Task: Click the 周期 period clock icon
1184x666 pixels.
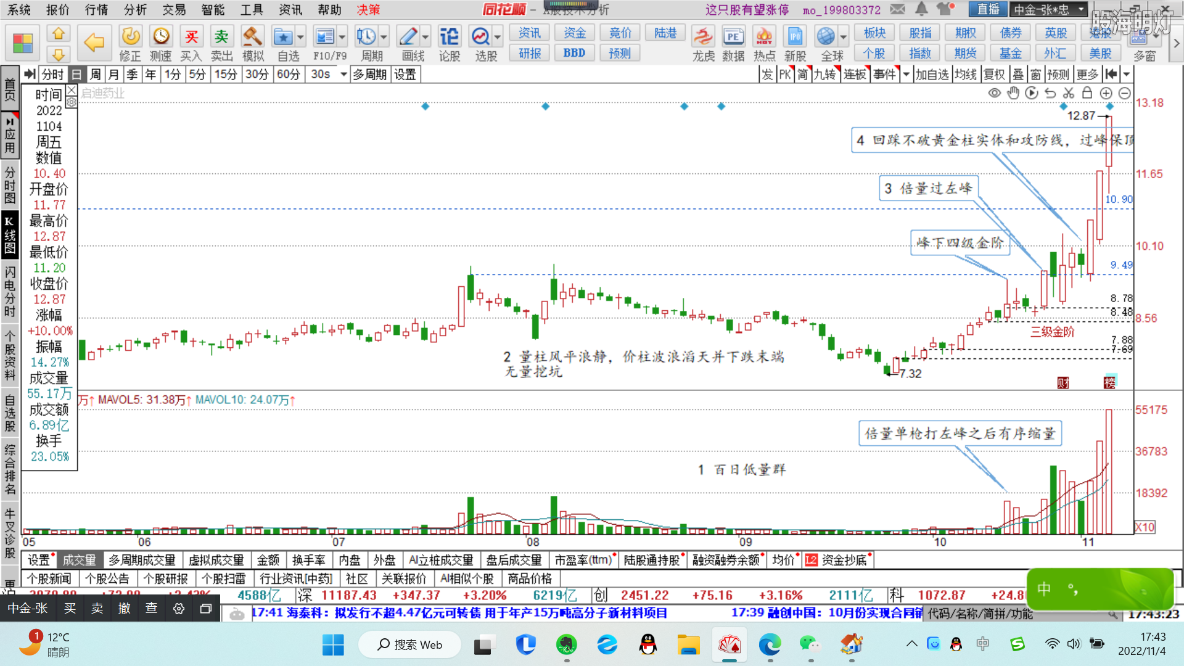Action: (366, 37)
